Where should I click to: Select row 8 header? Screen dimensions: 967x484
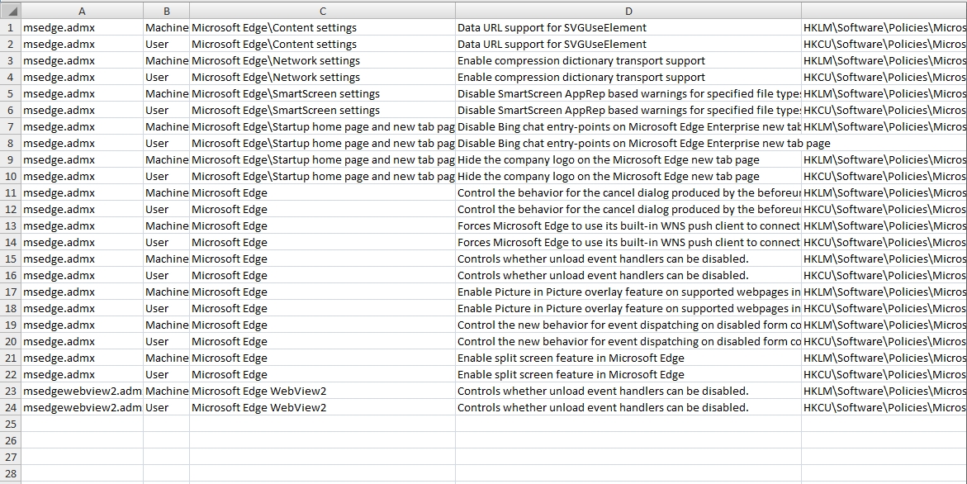tap(11, 143)
